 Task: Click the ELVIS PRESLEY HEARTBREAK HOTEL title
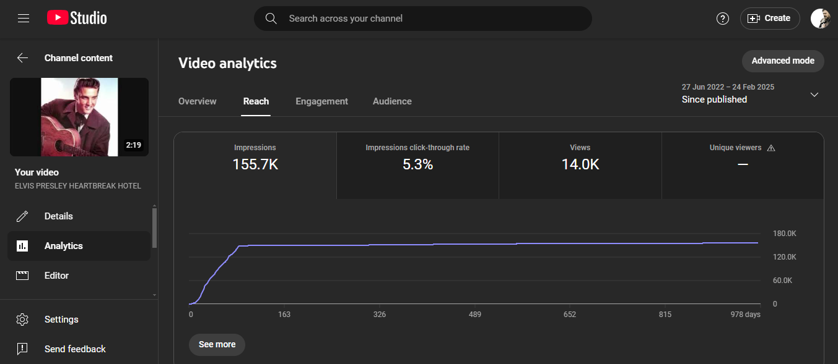tap(78, 186)
